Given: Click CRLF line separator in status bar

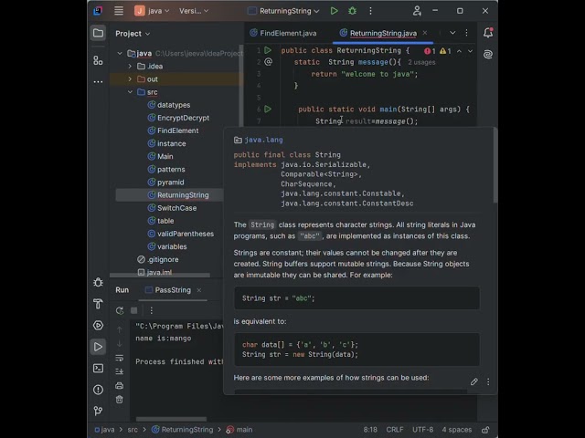Looking at the screenshot, I should 395,430.
